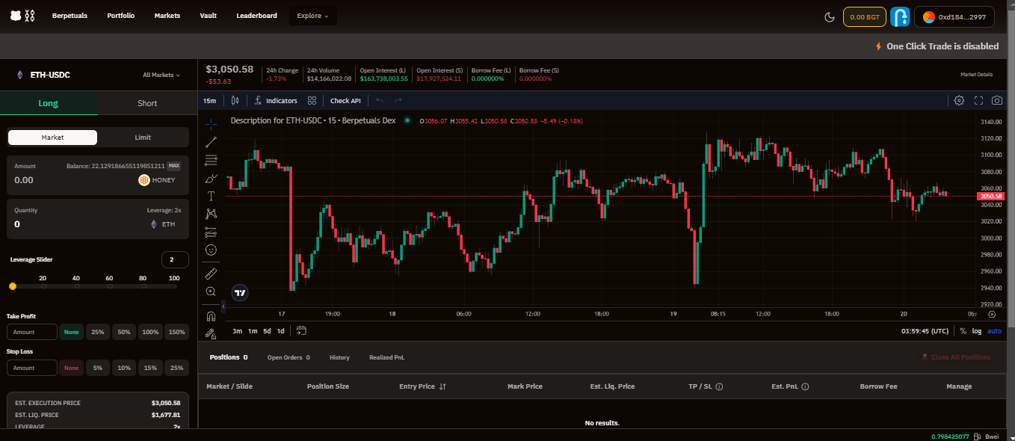1015x441 pixels.
Task: Open the Indicators dialog
Action: tap(276, 100)
